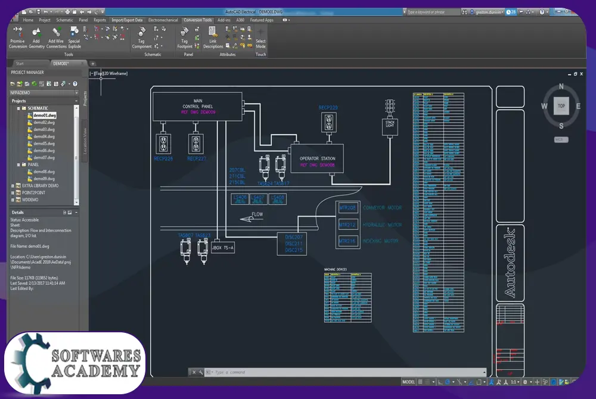596x399 pixels.
Task: Click the Save icon in quick access toolbar
Action: click(x=38, y=12)
